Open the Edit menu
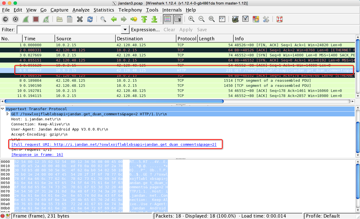This screenshot has width=360, height=219. pos(18,10)
